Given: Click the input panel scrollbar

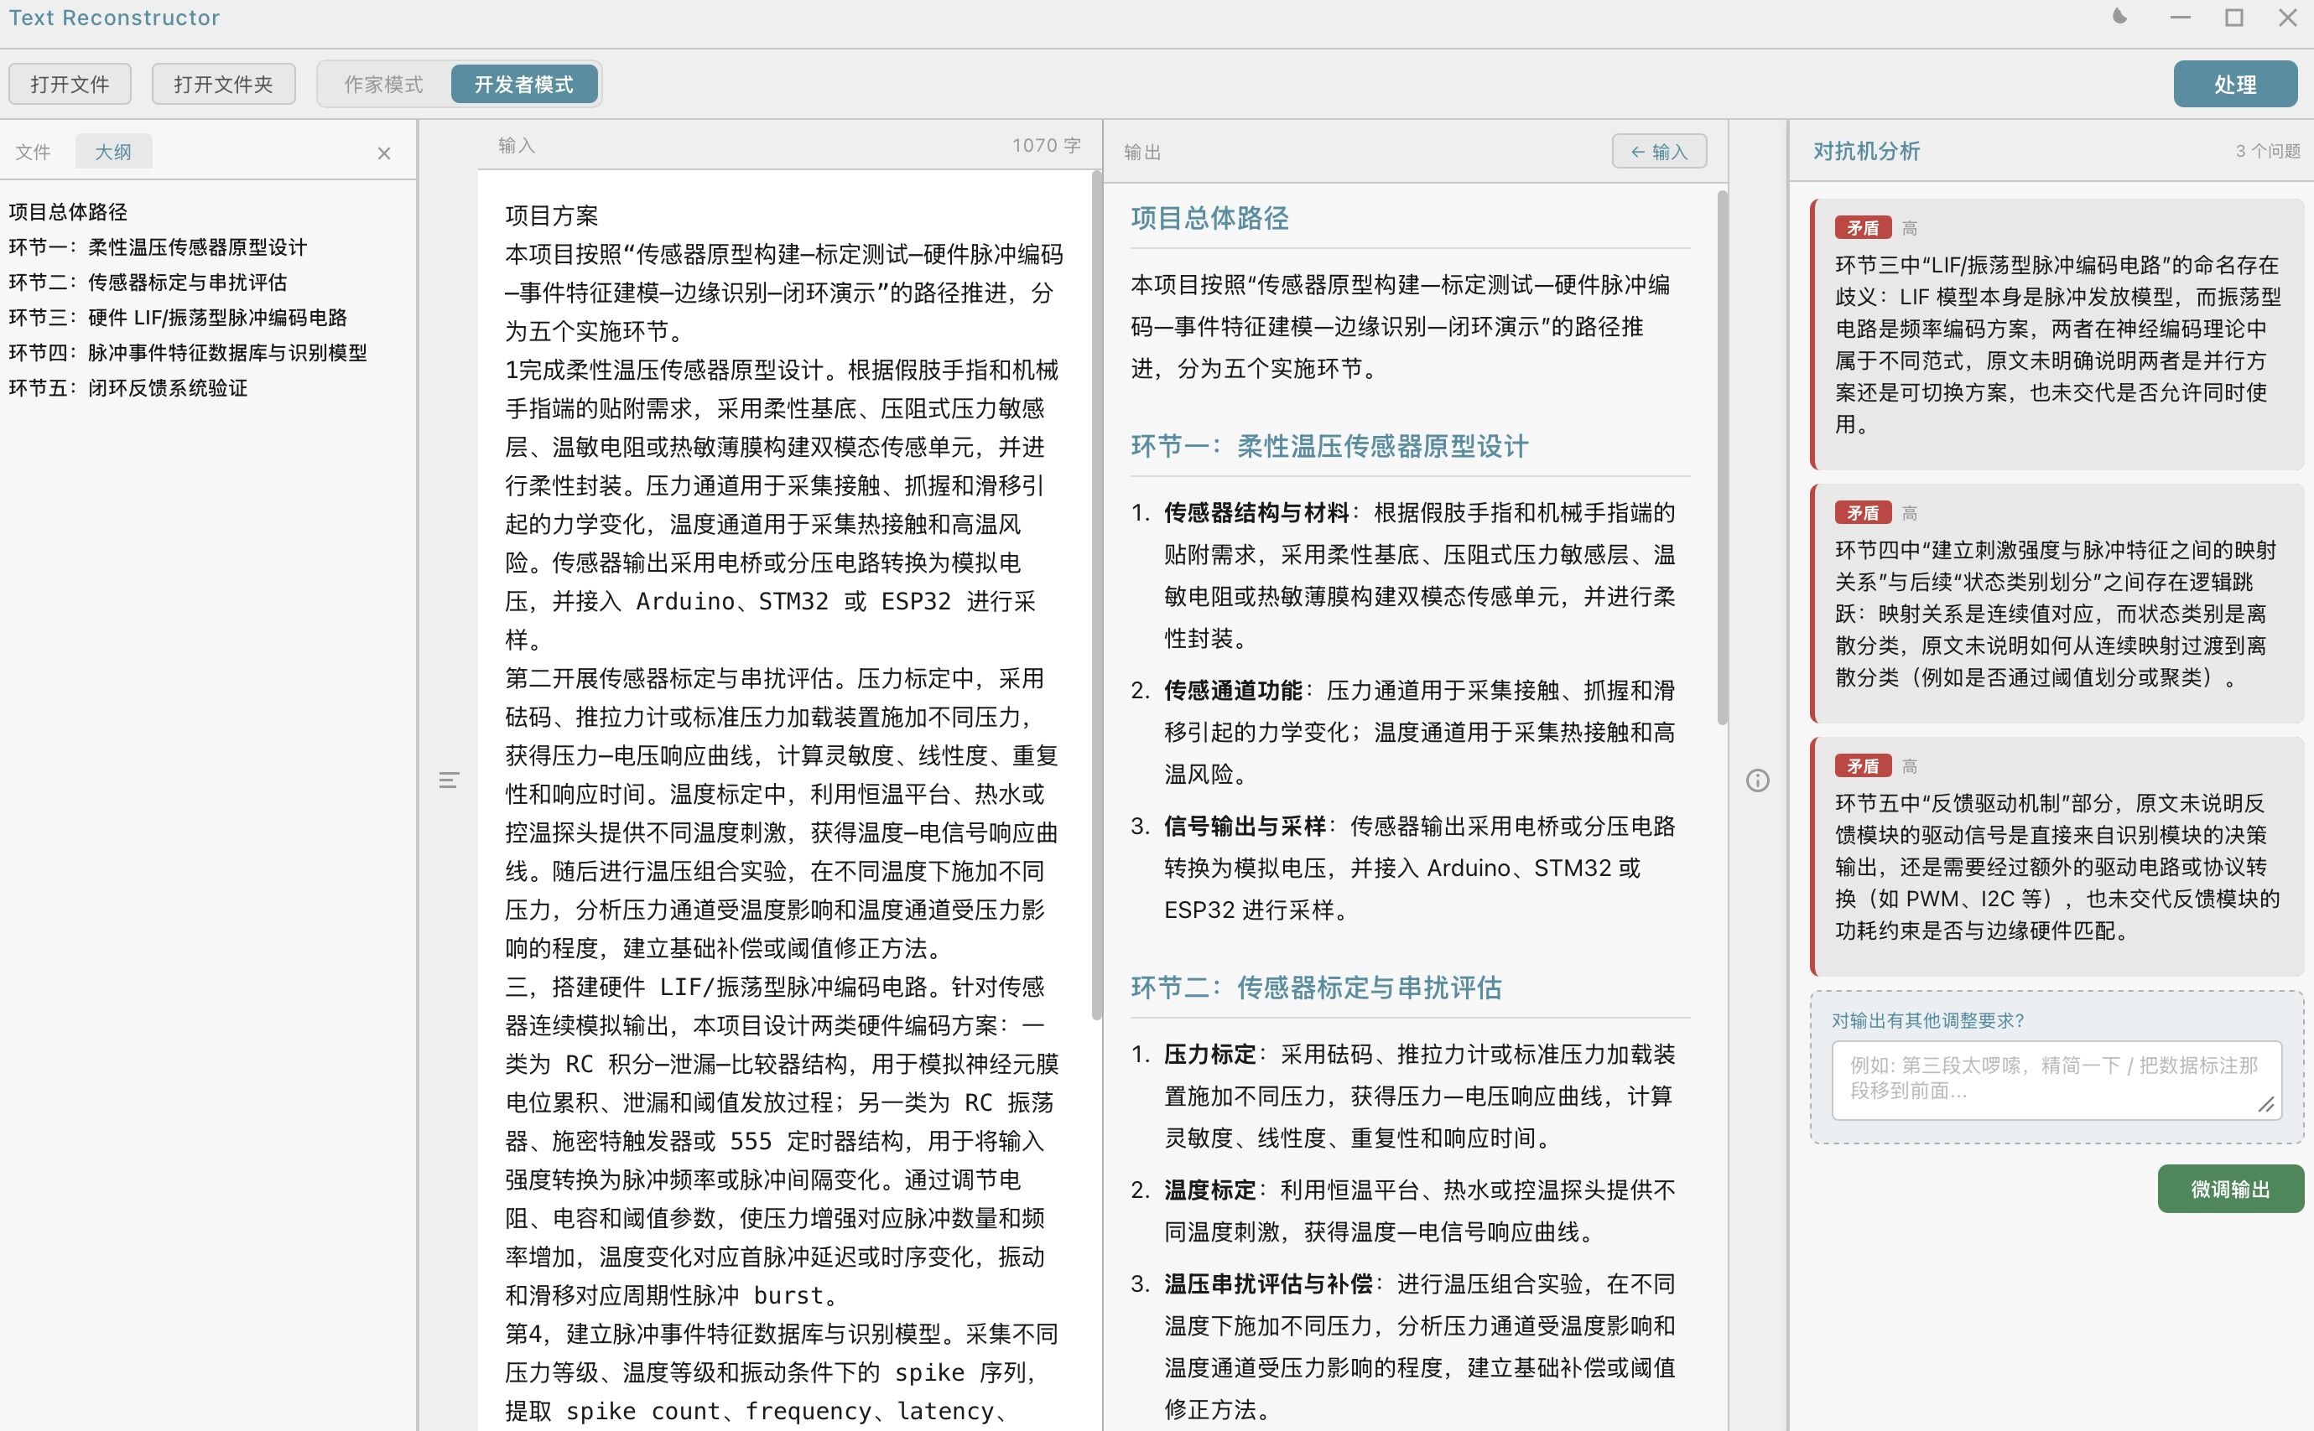Looking at the screenshot, I should [1096, 596].
